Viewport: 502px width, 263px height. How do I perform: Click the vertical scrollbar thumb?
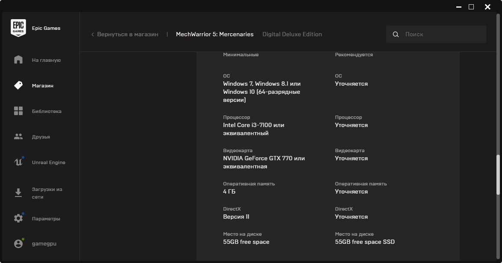point(498,174)
